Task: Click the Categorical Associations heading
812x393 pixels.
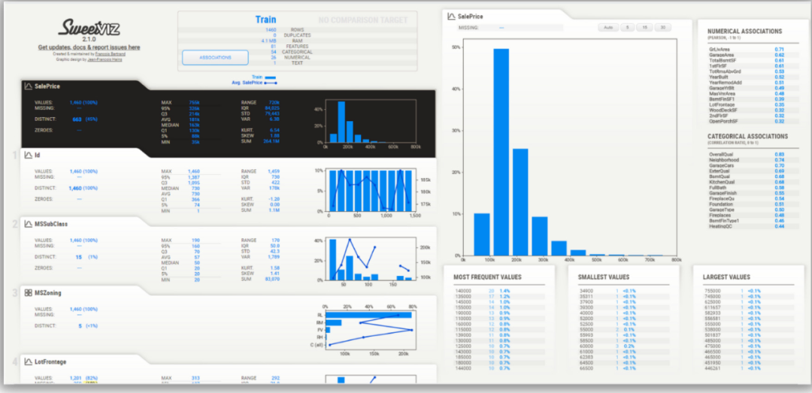Action: 748,137
